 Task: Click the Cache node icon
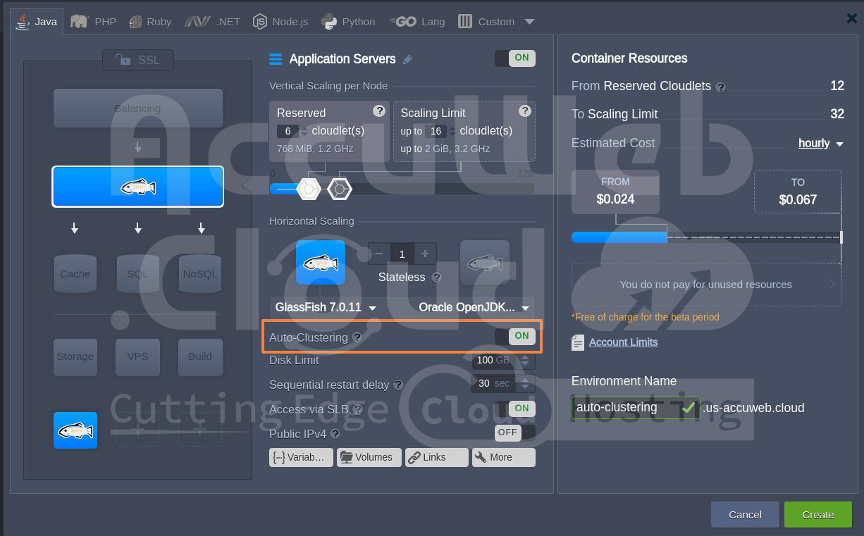pos(75,273)
